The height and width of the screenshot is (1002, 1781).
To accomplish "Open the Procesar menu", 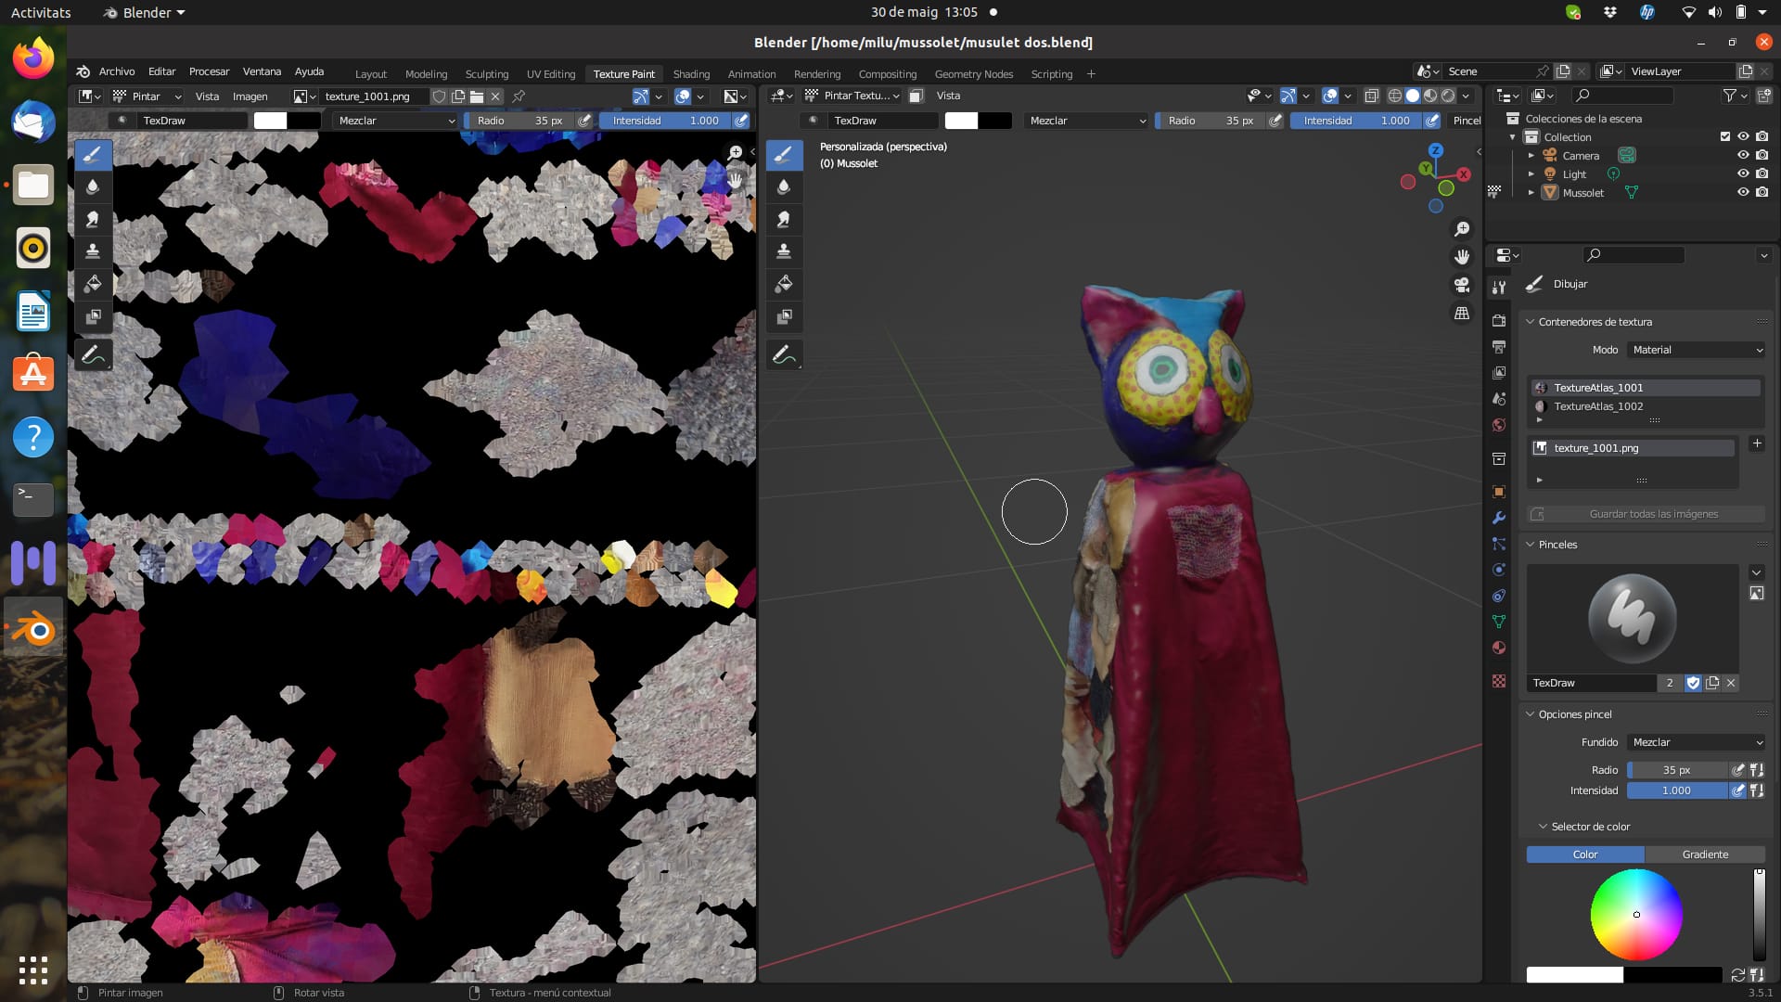I will click(x=209, y=71).
